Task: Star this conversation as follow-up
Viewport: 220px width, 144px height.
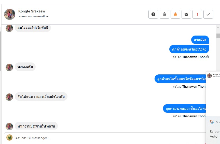Action: pyautogui.click(x=175, y=14)
